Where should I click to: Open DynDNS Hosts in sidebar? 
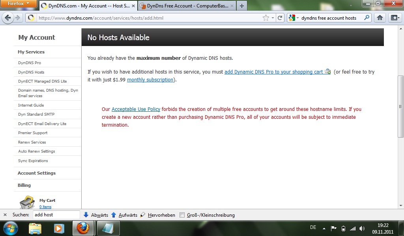[31, 72]
